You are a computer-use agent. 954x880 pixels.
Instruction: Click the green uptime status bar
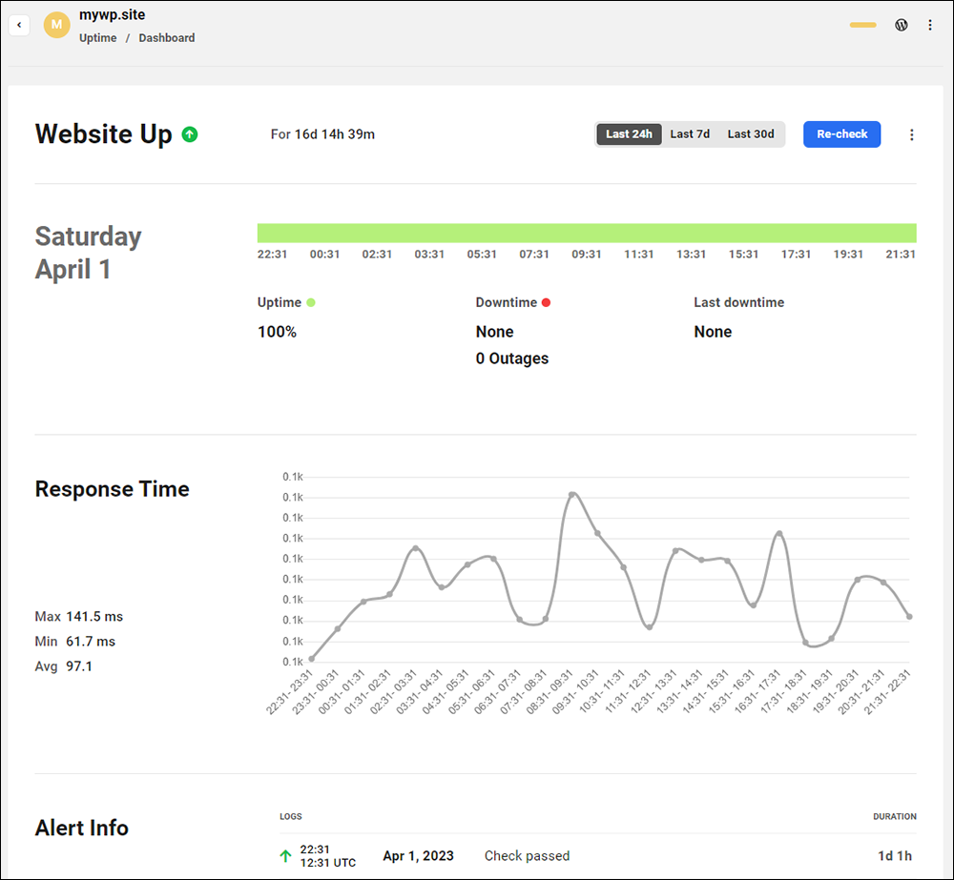click(587, 233)
